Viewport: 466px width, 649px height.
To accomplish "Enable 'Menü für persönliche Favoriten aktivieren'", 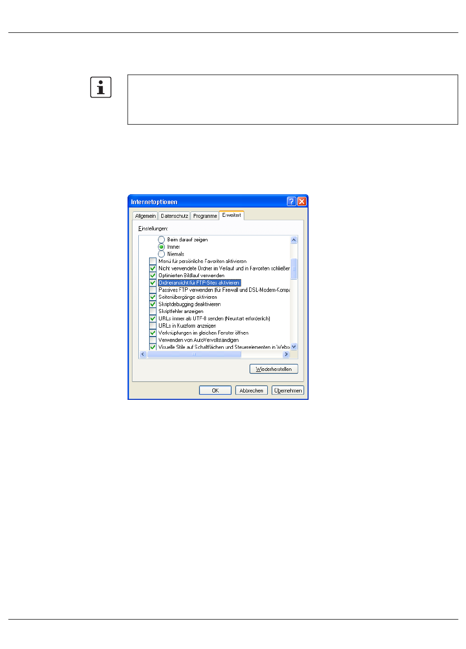I will pos(153,261).
